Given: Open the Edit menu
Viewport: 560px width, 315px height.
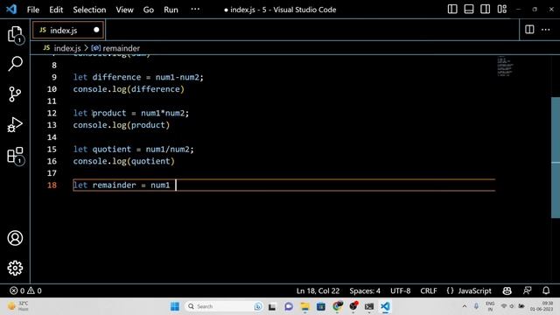Looking at the screenshot, I should tap(56, 10).
